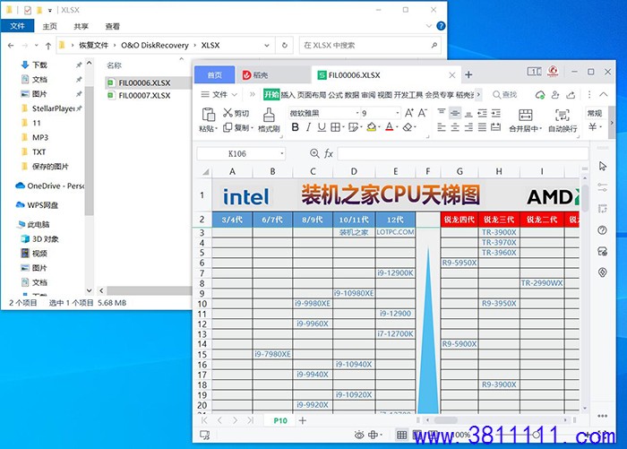Open the 查看 tab in Explorer

click(112, 26)
